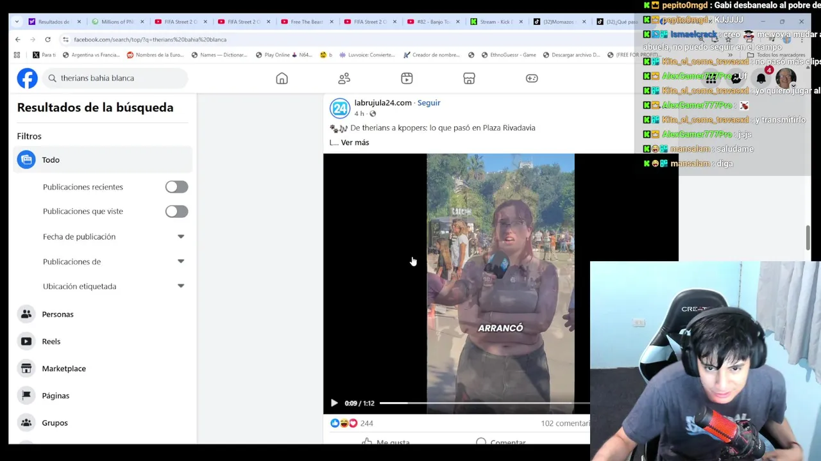
Task: Open the Friends icon in top navigation
Action: coord(344,78)
